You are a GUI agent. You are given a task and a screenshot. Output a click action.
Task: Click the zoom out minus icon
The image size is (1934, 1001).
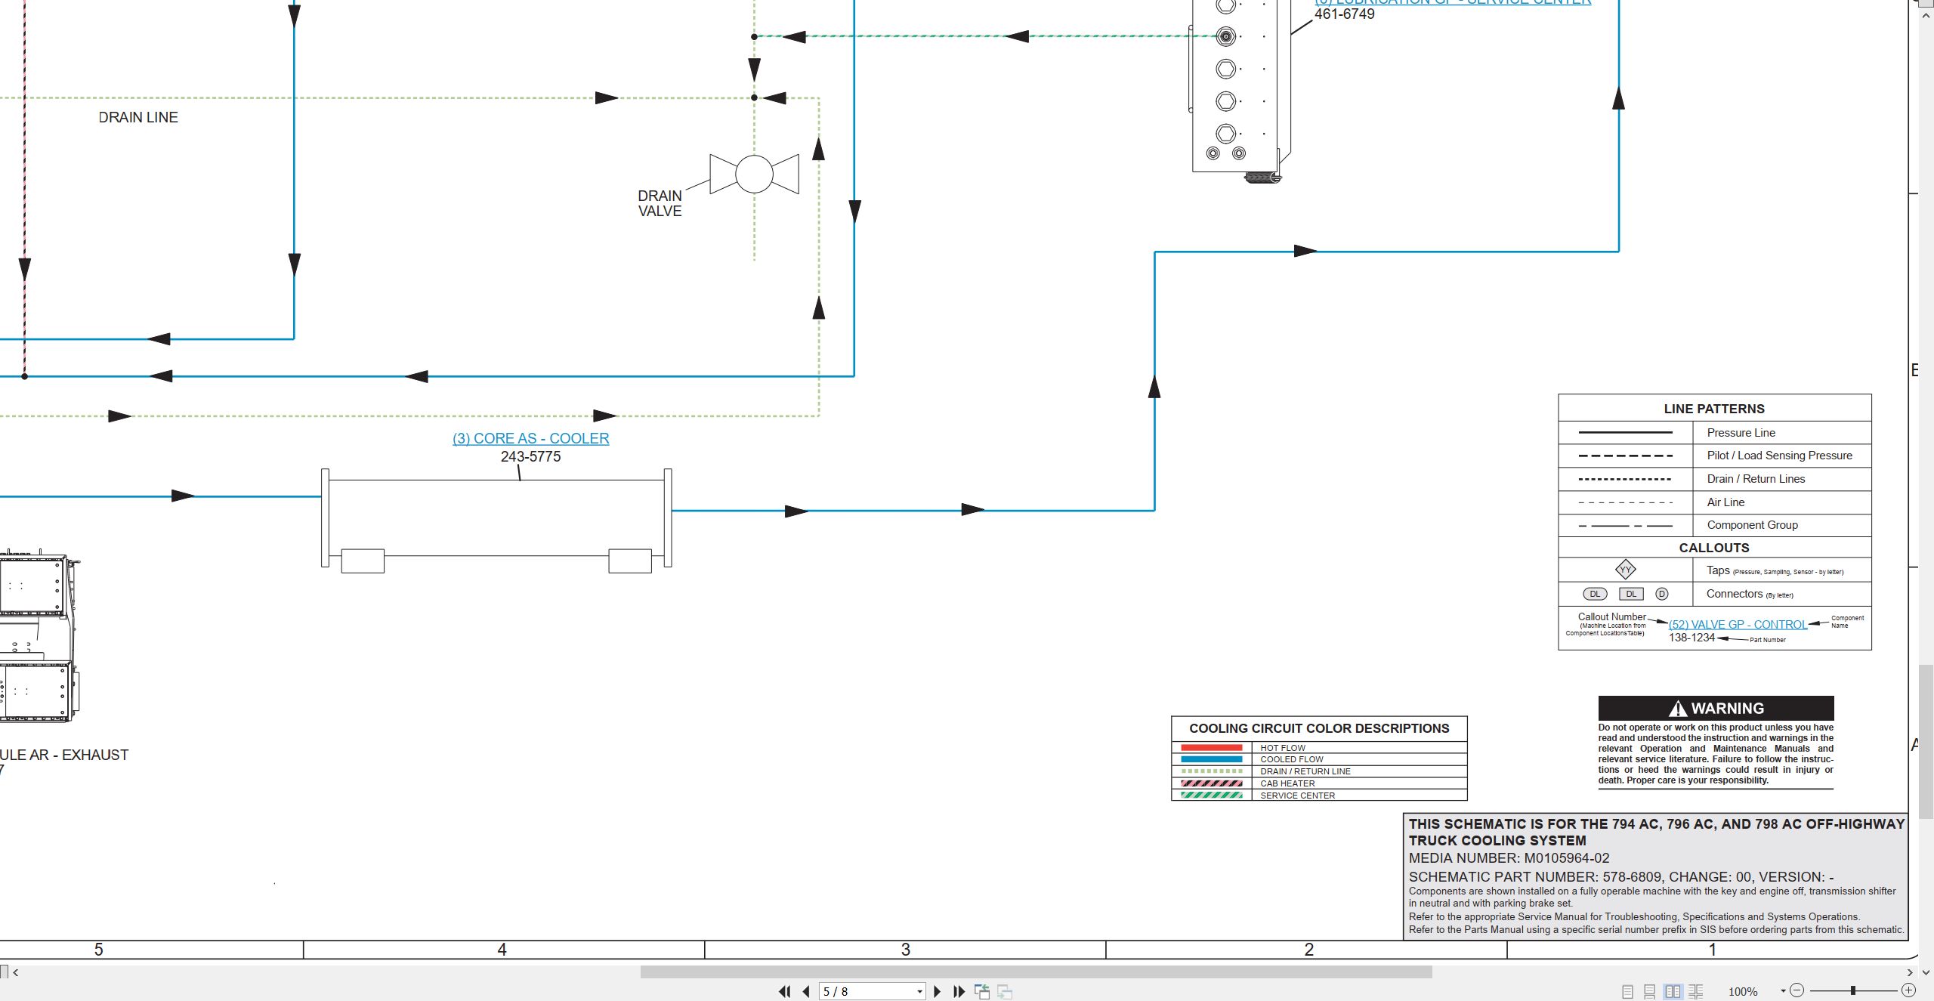click(1797, 990)
